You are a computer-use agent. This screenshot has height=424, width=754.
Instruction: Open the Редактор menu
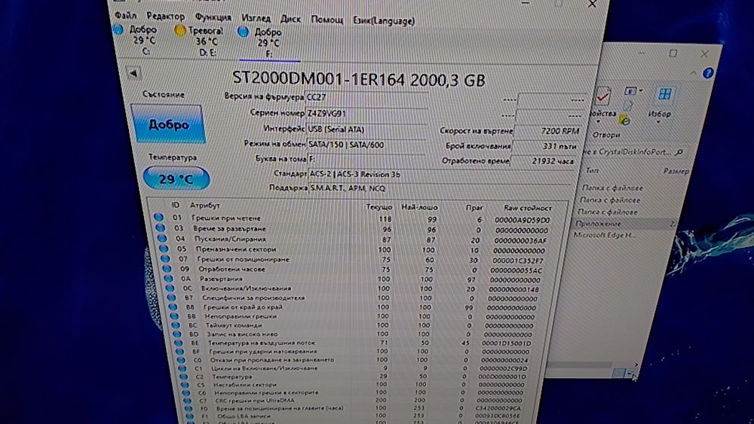coord(165,17)
